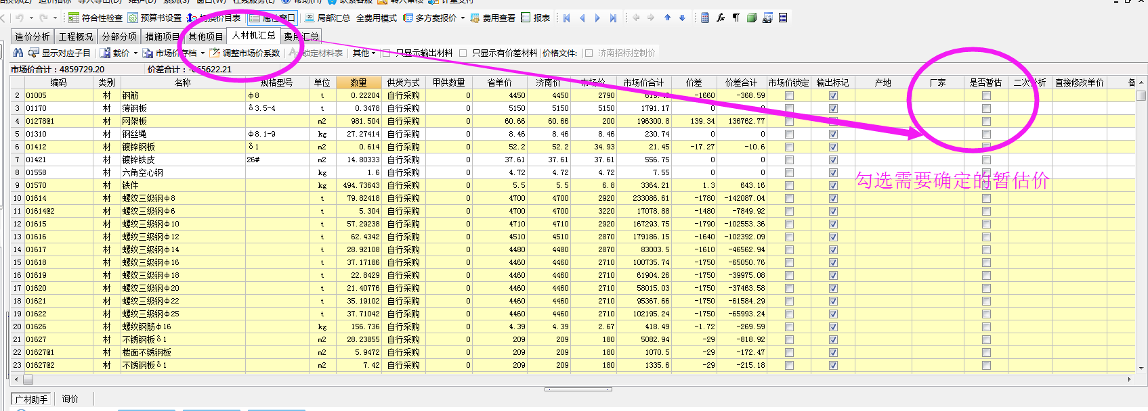Uncheck 输出标记 for row 01170 薄钢板

(x=833, y=109)
